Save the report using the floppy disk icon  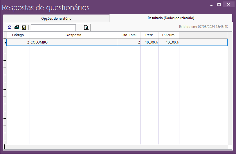(24, 28)
